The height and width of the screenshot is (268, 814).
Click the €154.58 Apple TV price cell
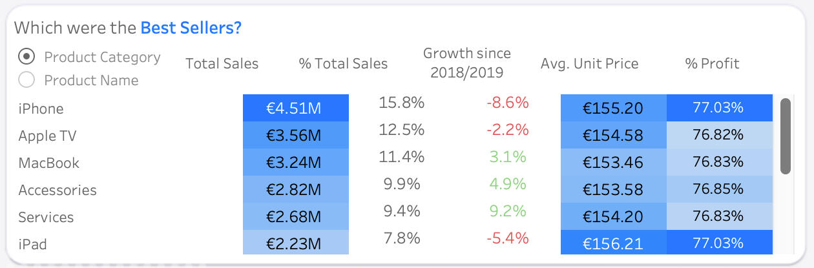tap(613, 135)
